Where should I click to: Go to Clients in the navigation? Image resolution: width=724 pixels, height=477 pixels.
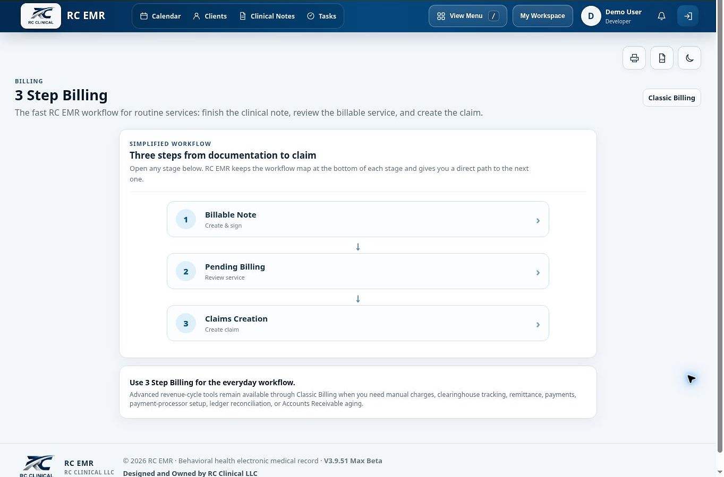pyautogui.click(x=210, y=16)
